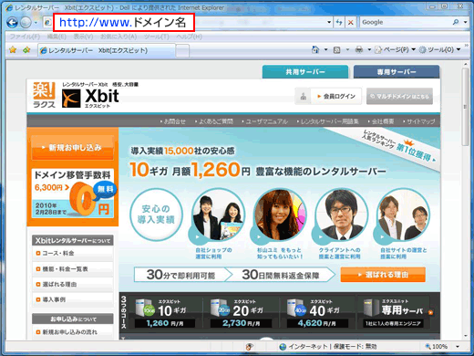Click the 新規お申し込み button
The width and height of the screenshot is (474, 356).
coord(72,148)
